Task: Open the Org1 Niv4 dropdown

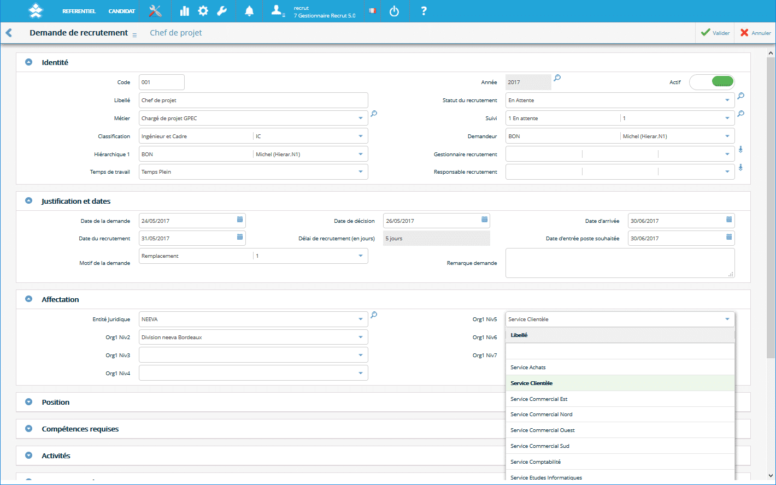Action: [361, 373]
